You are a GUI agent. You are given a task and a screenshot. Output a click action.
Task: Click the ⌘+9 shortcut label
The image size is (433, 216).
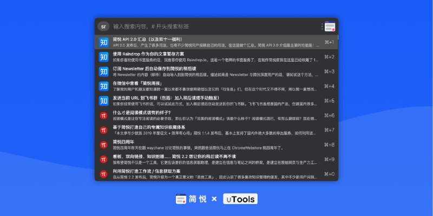[329, 159]
